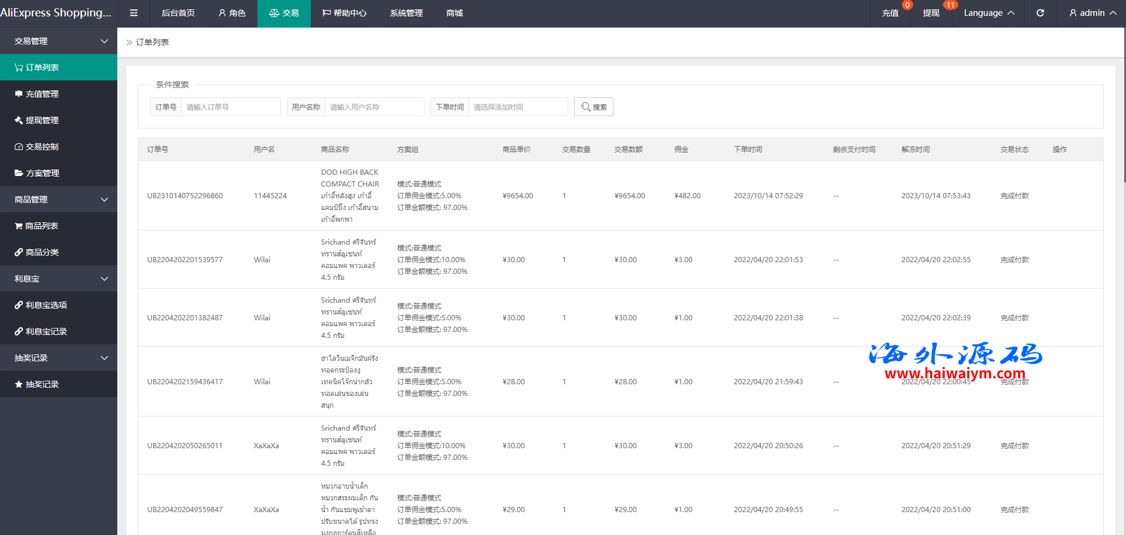Image resolution: width=1126 pixels, height=535 pixels.
Task: Click the 搜索 search button
Action: pyautogui.click(x=593, y=107)
